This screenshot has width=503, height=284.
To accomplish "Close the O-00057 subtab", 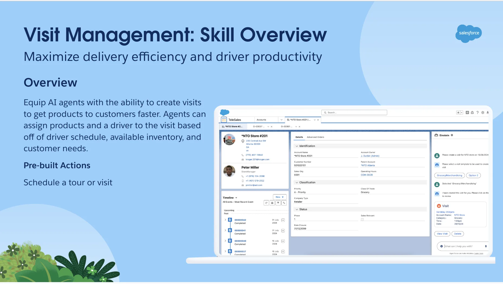I will tap(272, 127).
